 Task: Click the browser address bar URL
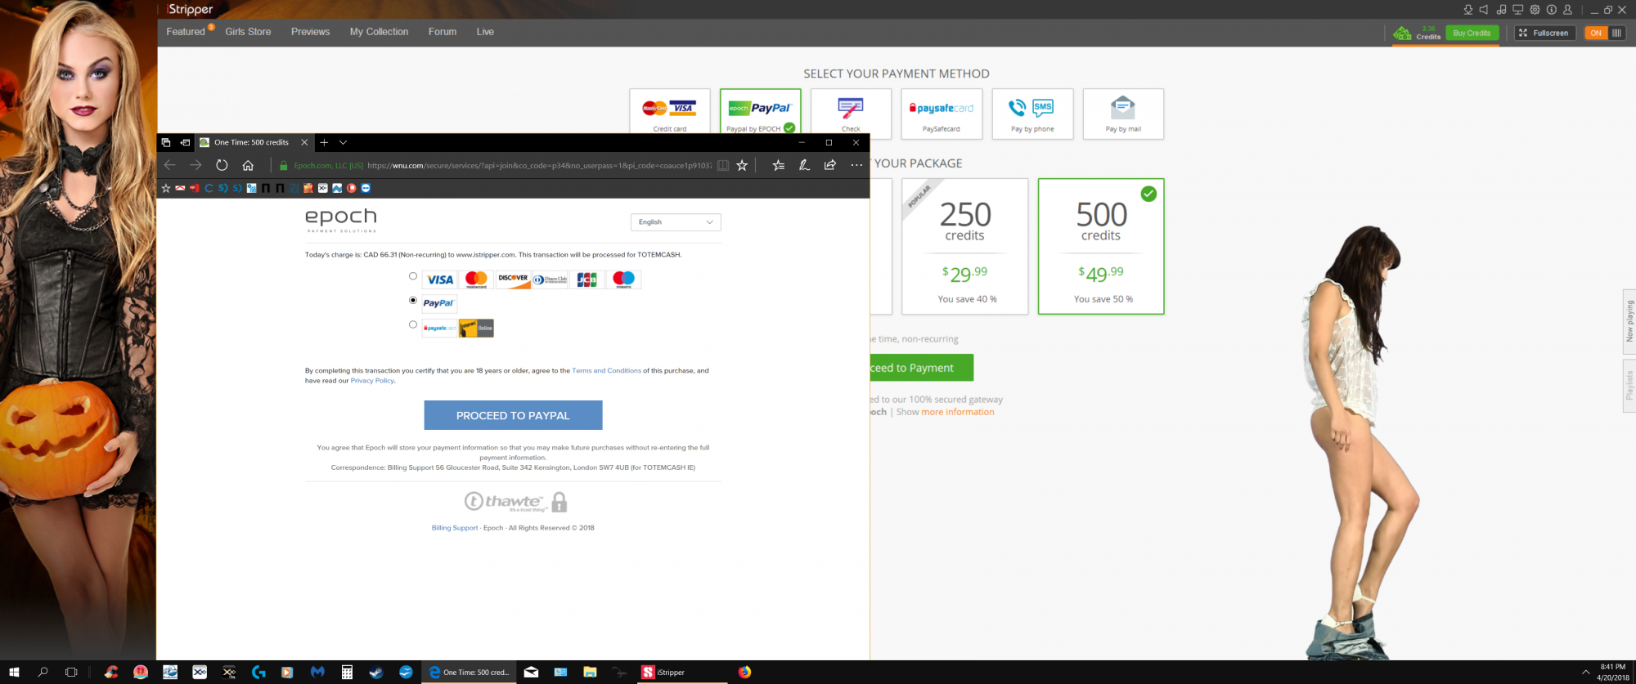pos(540,165)
